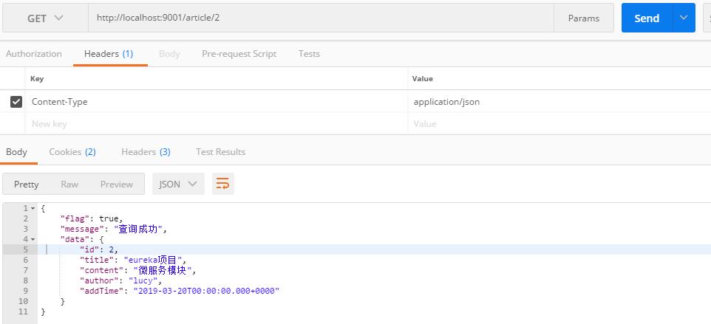
Task: Click the New key input field
Action: point(214,124)
